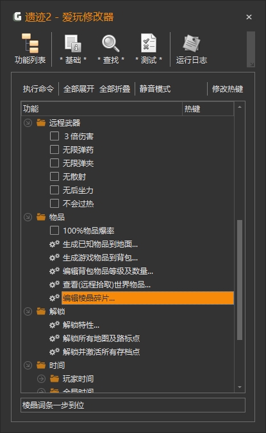Check the 100%物品爆率 option
266x433 pixels.
coord(54,230)
